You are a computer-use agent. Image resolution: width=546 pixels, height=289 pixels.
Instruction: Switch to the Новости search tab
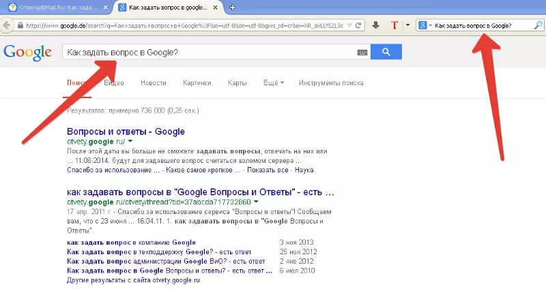coord(153,82)
